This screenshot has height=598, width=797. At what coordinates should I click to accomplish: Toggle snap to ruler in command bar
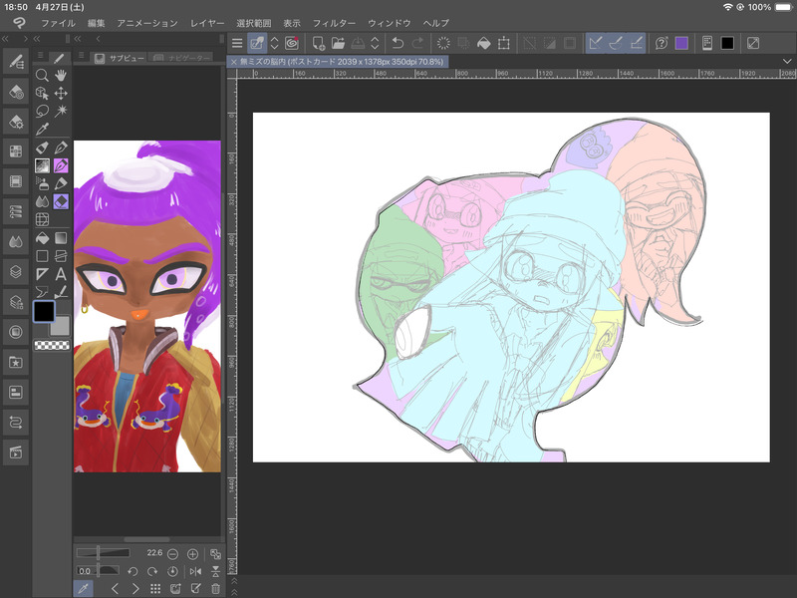[x=597, y=43]
